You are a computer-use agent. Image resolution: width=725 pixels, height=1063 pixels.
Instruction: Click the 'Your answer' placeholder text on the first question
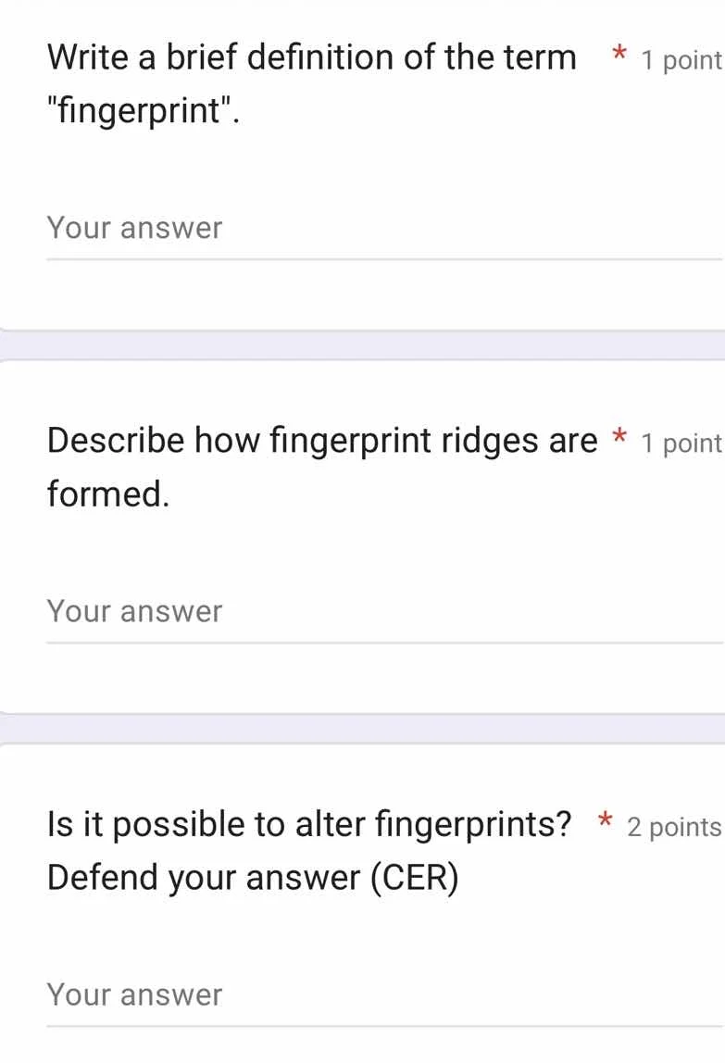(134, 228)
